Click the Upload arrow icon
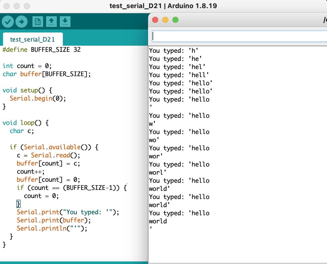This screenshot has width=327, height=264. [x=22, y=22]
